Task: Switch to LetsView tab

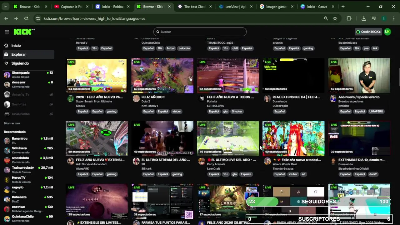Action: point(235,7)
